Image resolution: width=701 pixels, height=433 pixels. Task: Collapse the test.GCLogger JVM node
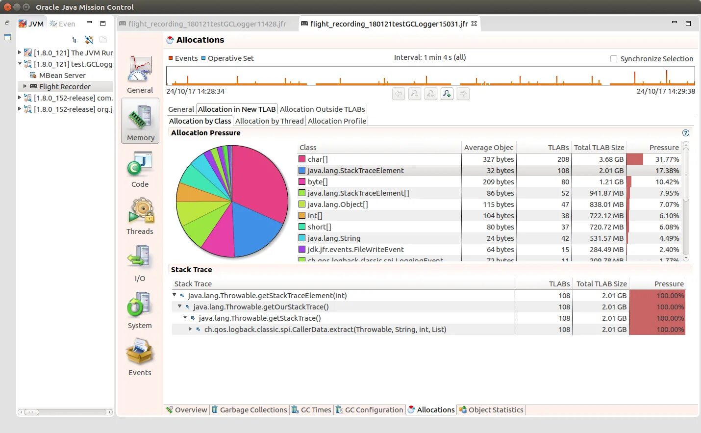(20, 63)
